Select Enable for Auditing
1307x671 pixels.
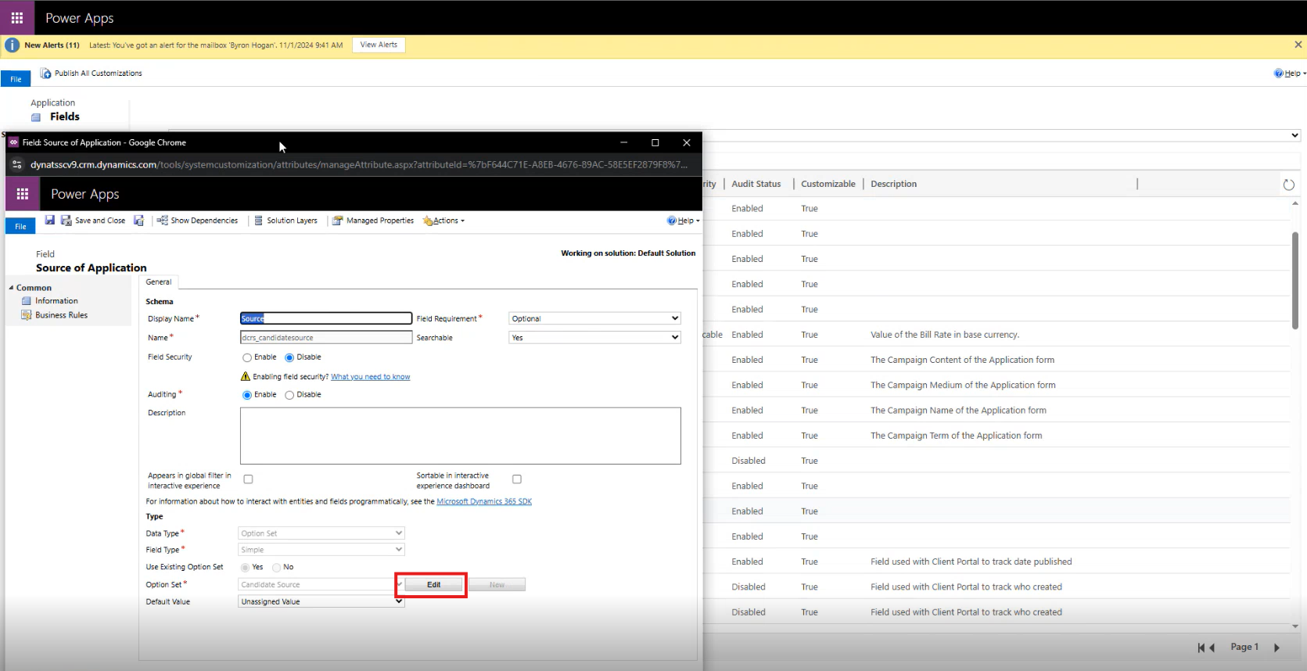tap(247, 395)
